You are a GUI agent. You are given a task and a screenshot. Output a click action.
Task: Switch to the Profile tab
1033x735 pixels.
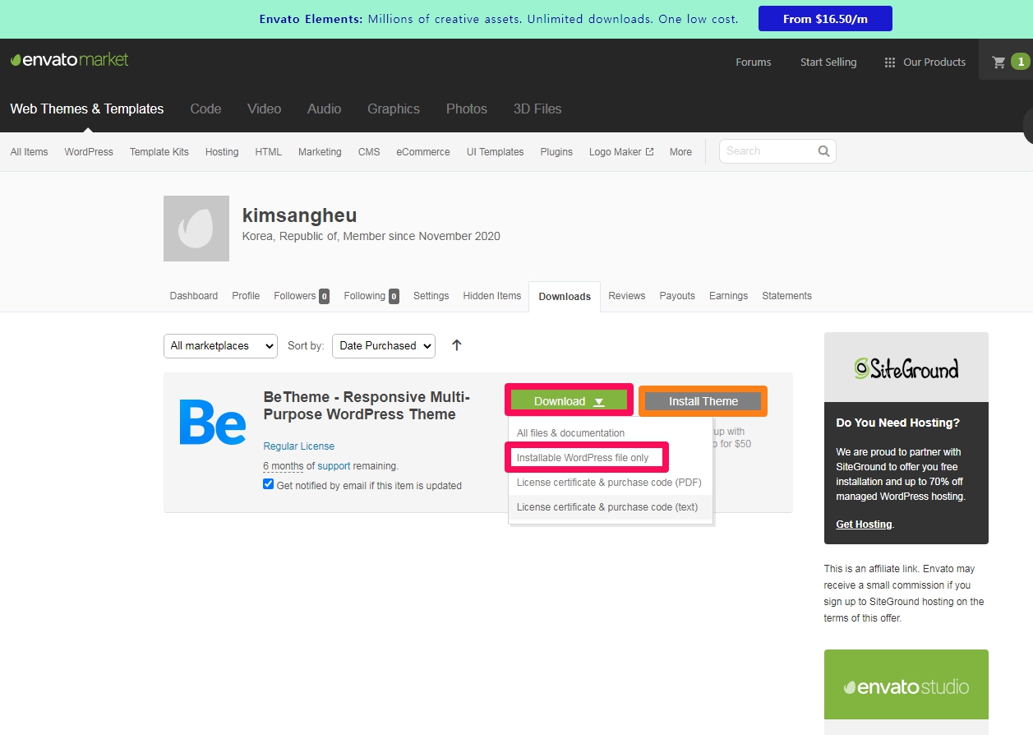[x=246, y=296]
